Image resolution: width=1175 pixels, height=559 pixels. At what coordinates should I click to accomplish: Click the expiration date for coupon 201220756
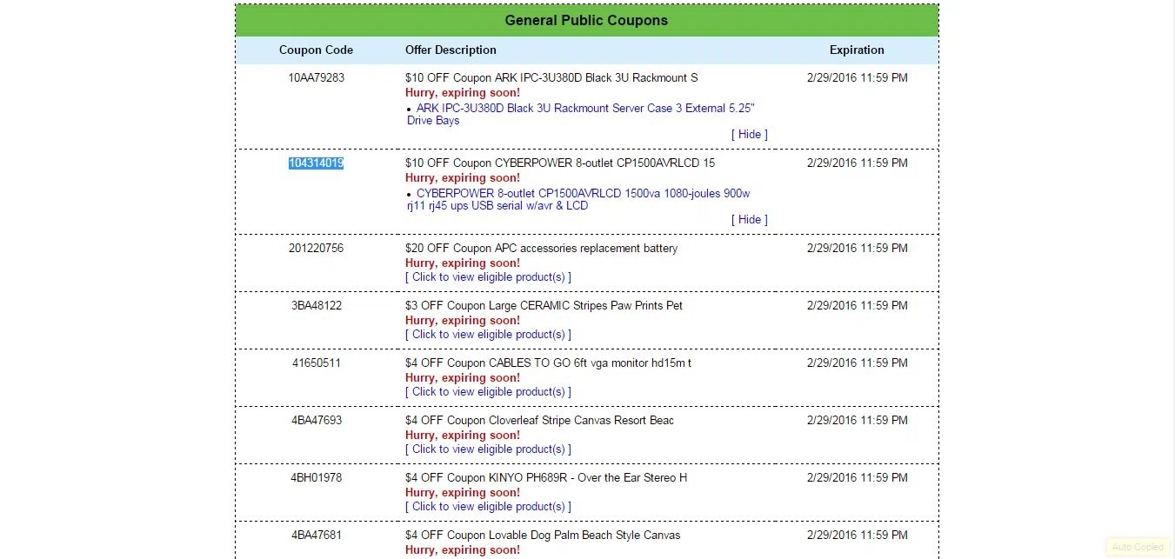point(857,248)
